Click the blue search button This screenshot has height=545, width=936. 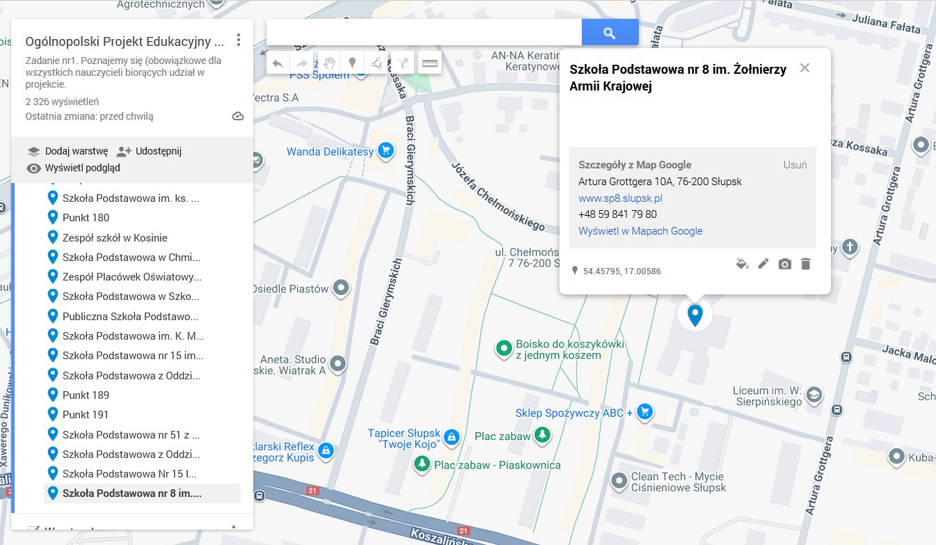click(610, 33)
